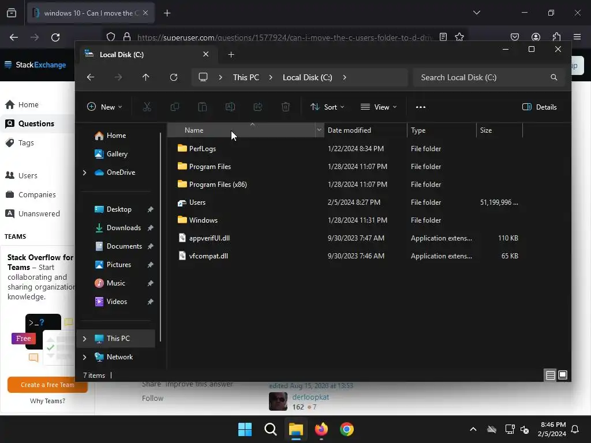
Task: Open the Firefox hamburger application menu
Action: tap(577, 37)
